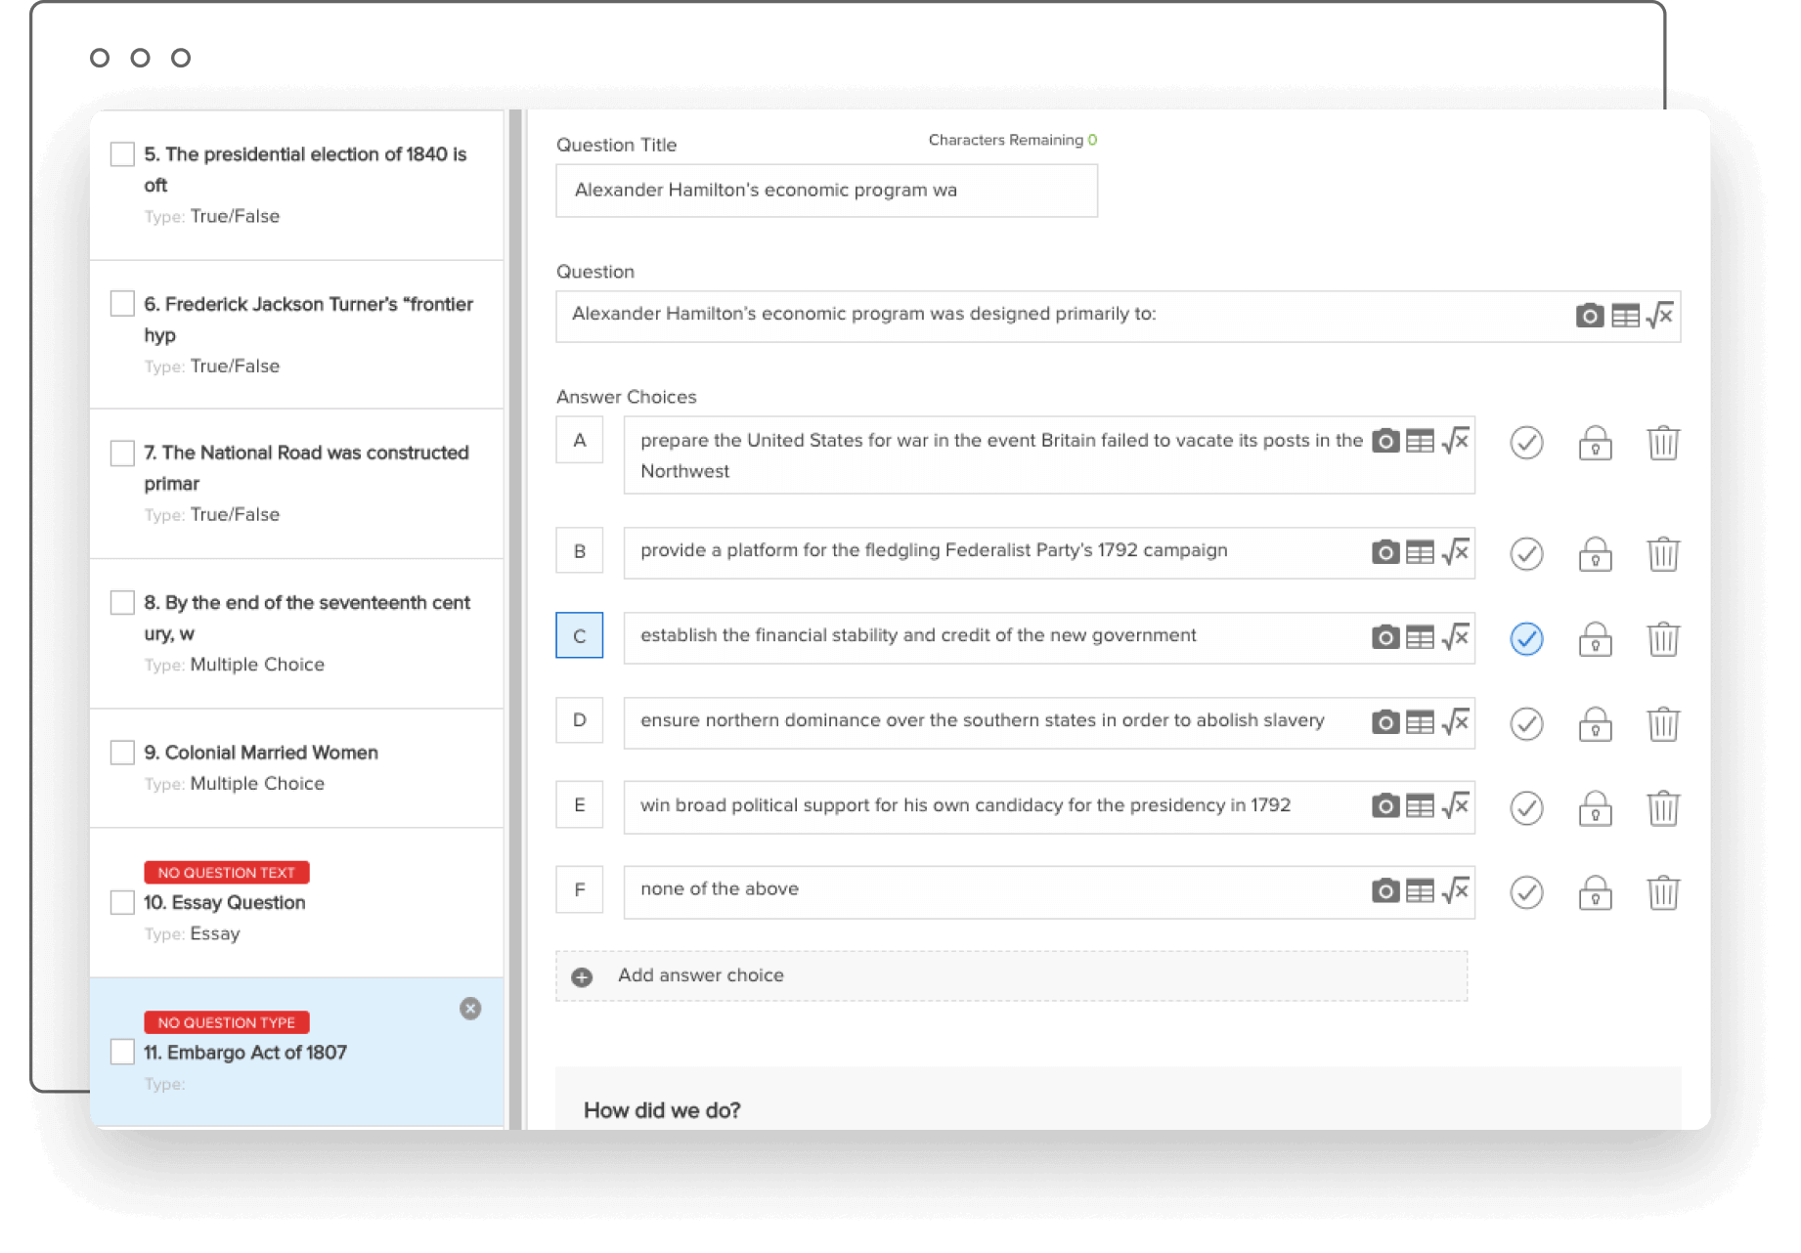Screen dimensions: 1801x1253
Task: Click Add answer choice button
Action: pos(1012,976)
